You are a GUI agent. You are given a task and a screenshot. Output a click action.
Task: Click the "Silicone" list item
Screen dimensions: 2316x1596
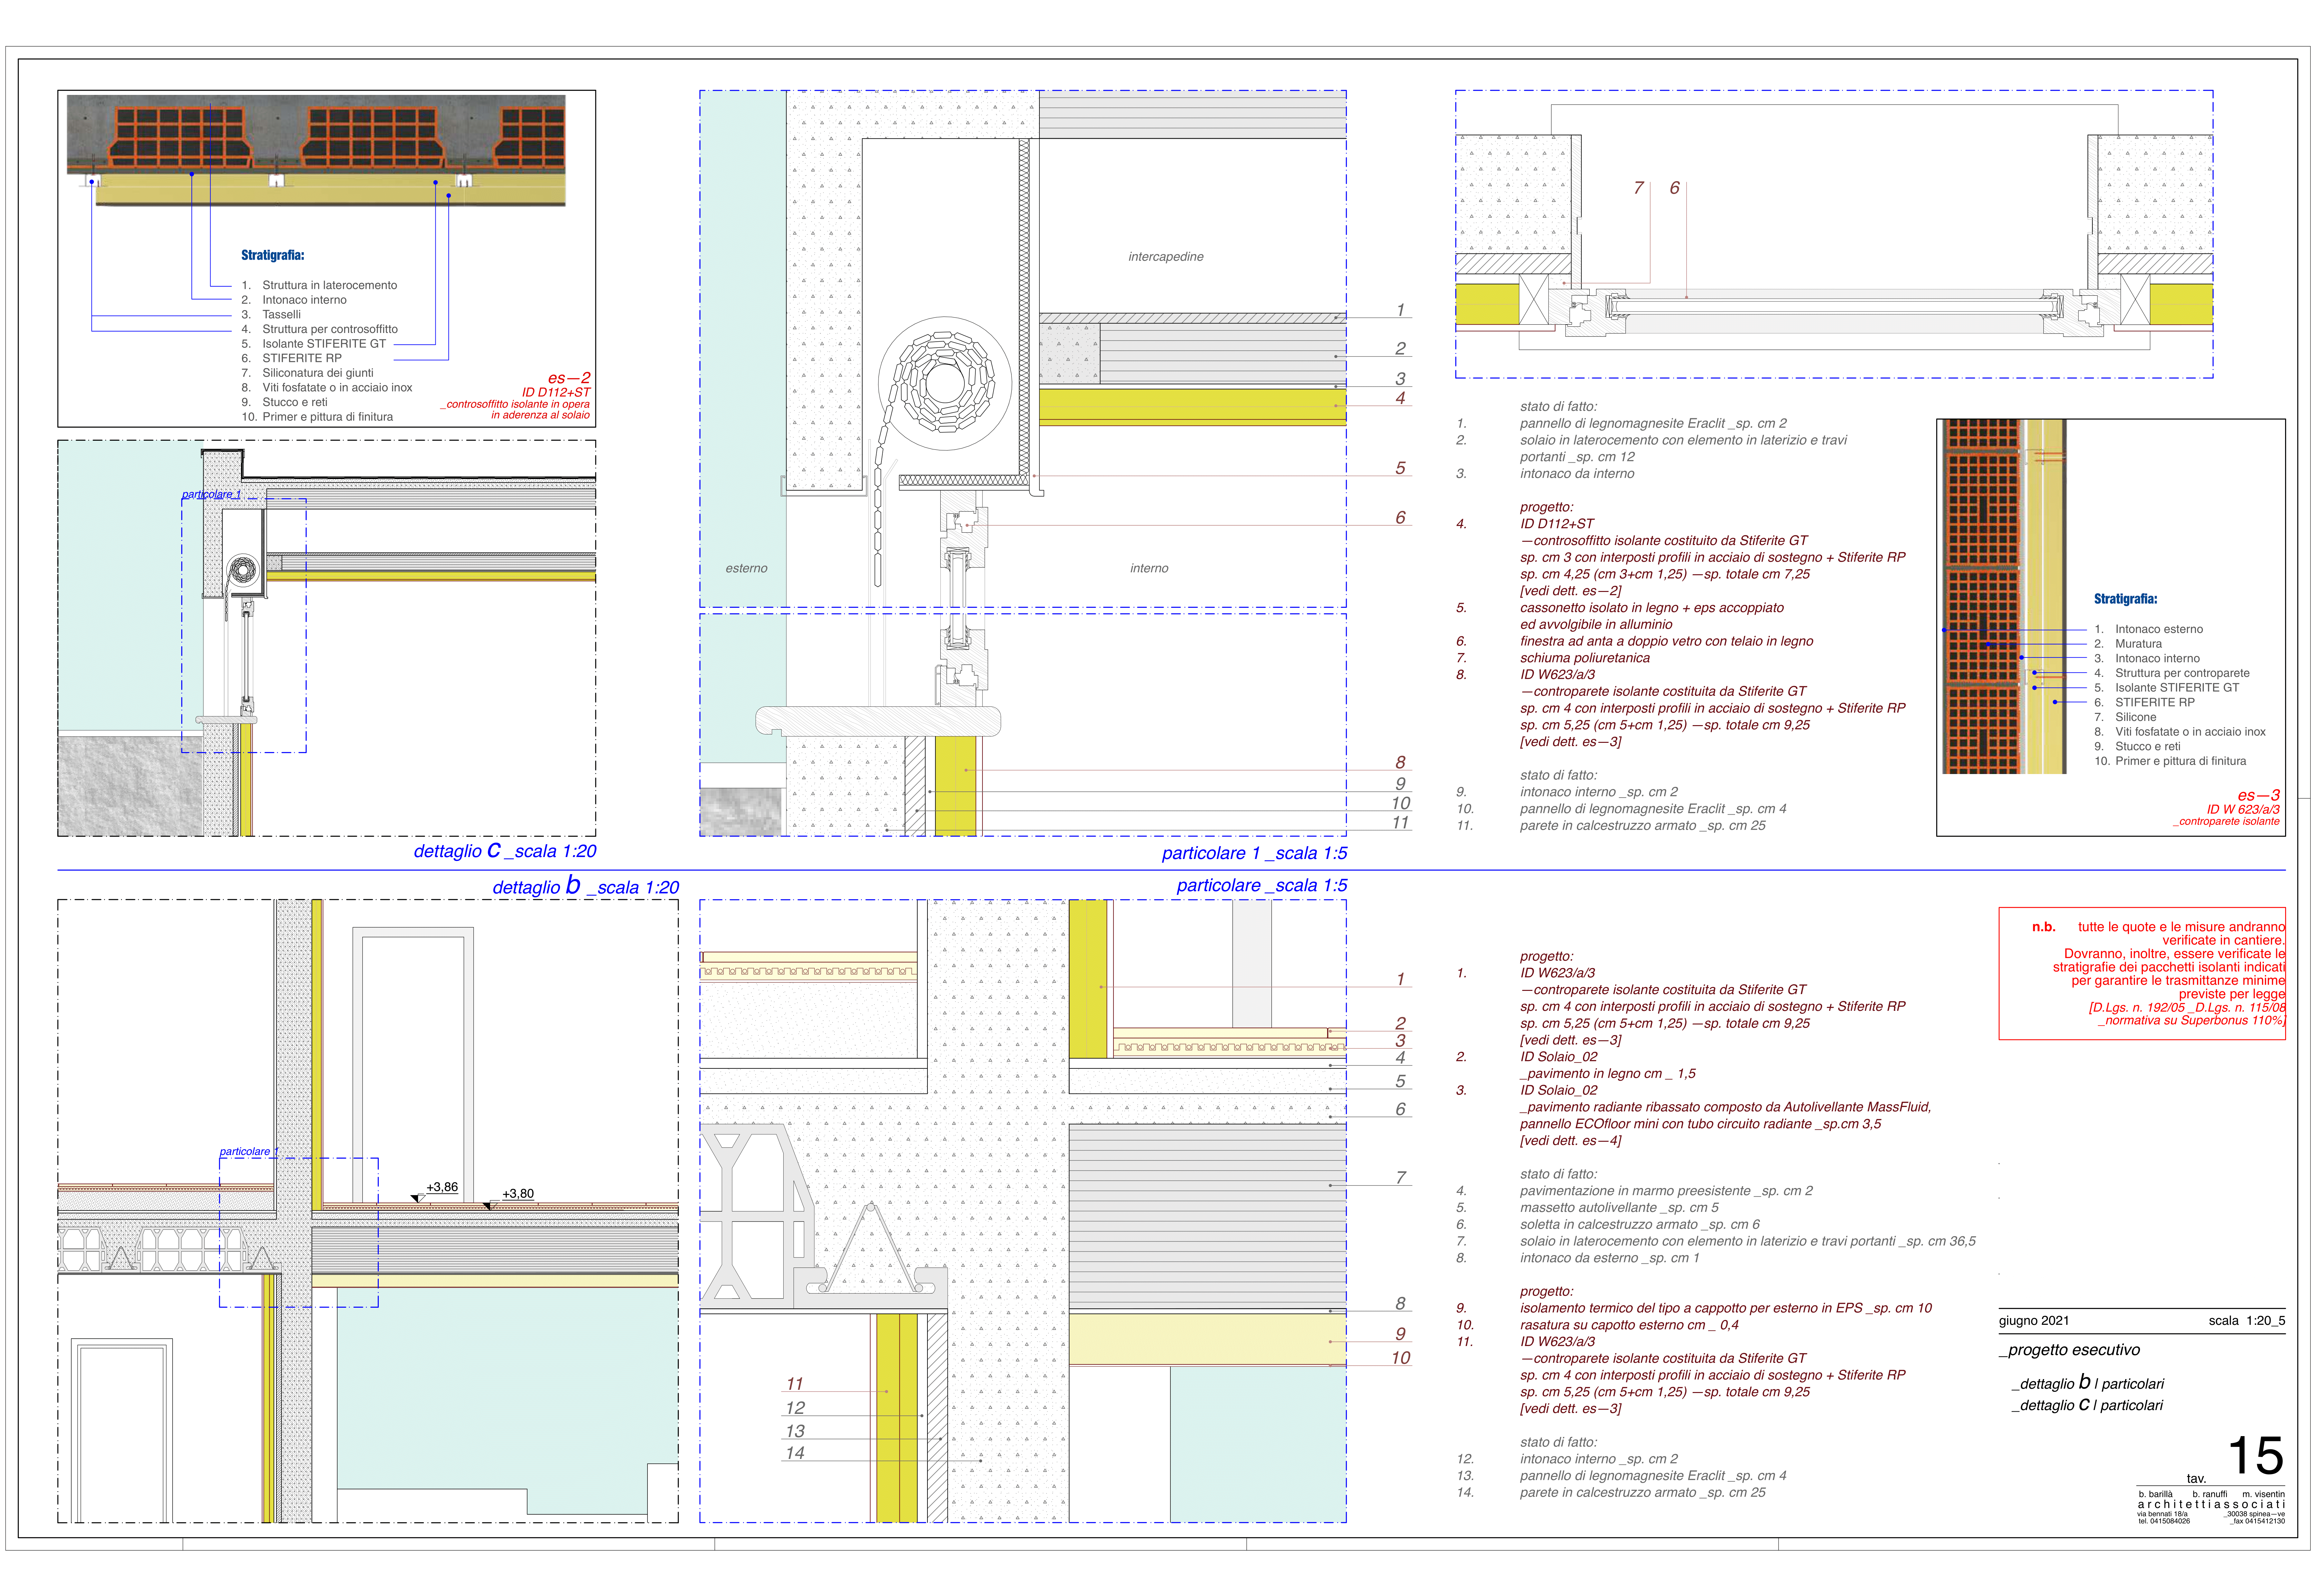(2135, 717)
